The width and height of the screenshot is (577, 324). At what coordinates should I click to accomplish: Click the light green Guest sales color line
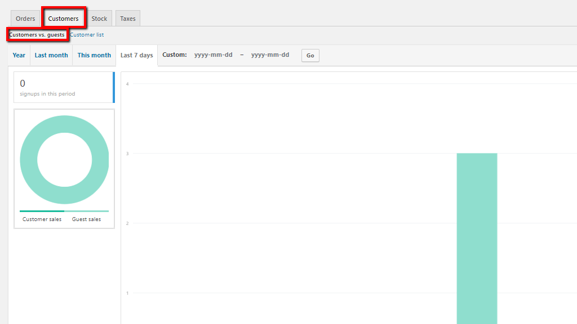pos(86,211)
